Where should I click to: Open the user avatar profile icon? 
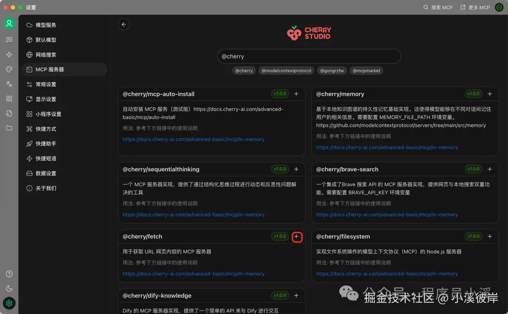(x=9, y=23)
